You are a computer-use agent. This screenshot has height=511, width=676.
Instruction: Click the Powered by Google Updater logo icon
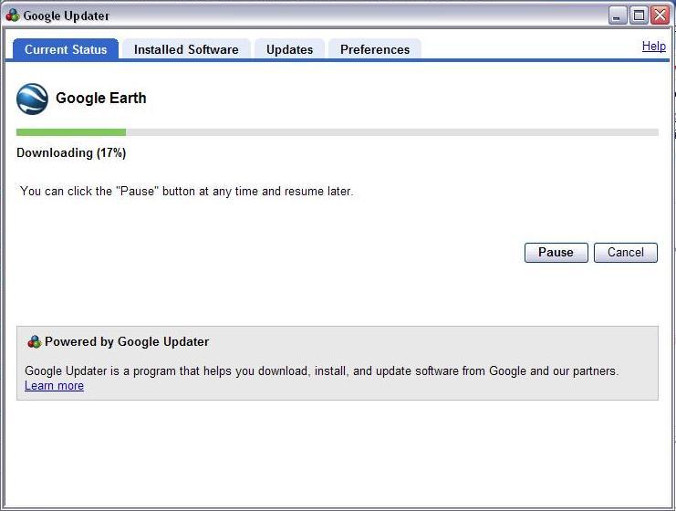[34, 342]
